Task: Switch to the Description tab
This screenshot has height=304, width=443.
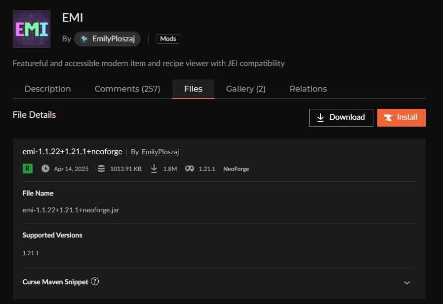Action: (47, 89)
